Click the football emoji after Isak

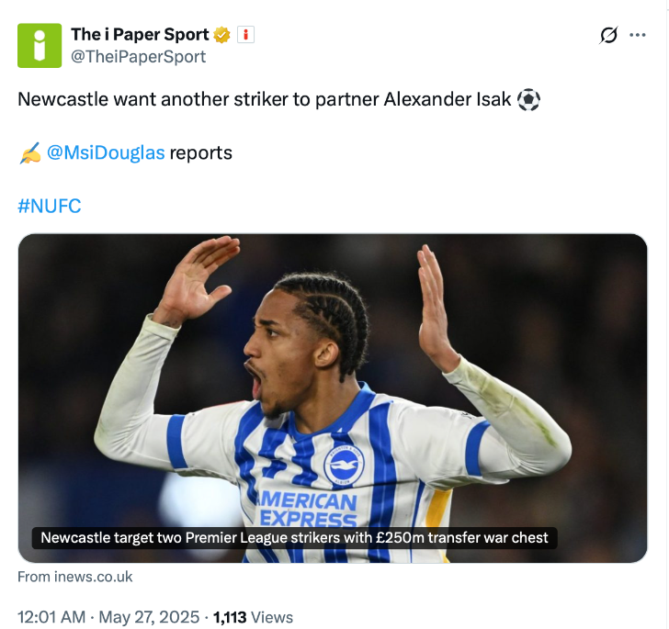(528, 99)
